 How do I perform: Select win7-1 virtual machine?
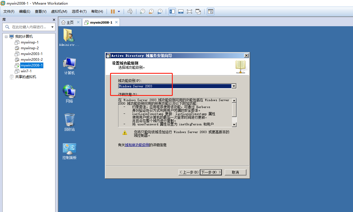(26, 71)
